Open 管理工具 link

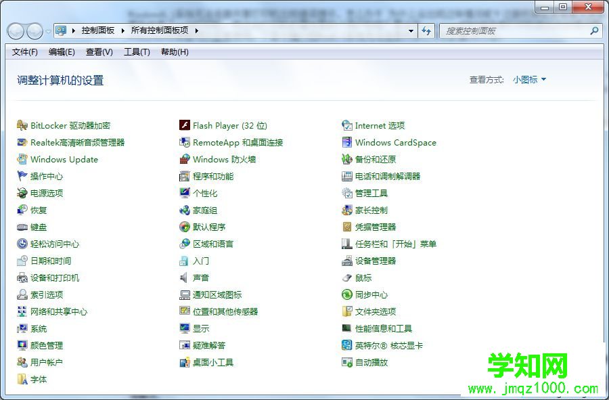(371, 193)
